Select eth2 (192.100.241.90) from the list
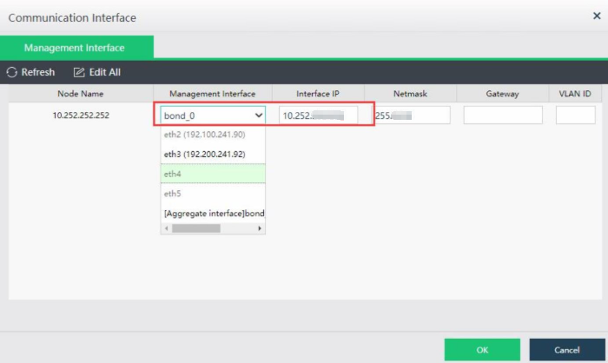This screenshot has width=608, height=363. pyautogui.click(x=213, y=135)
